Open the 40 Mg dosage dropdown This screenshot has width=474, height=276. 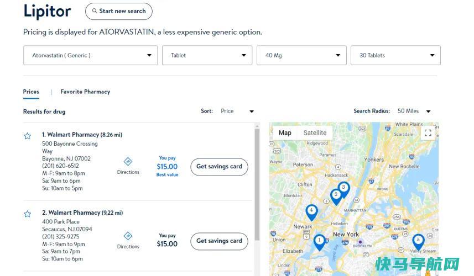pos(301,55)
